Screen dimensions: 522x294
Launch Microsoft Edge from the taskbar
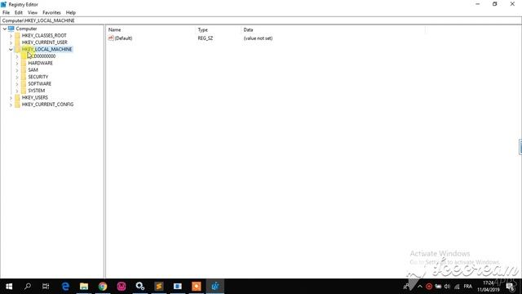click(65, 287)
